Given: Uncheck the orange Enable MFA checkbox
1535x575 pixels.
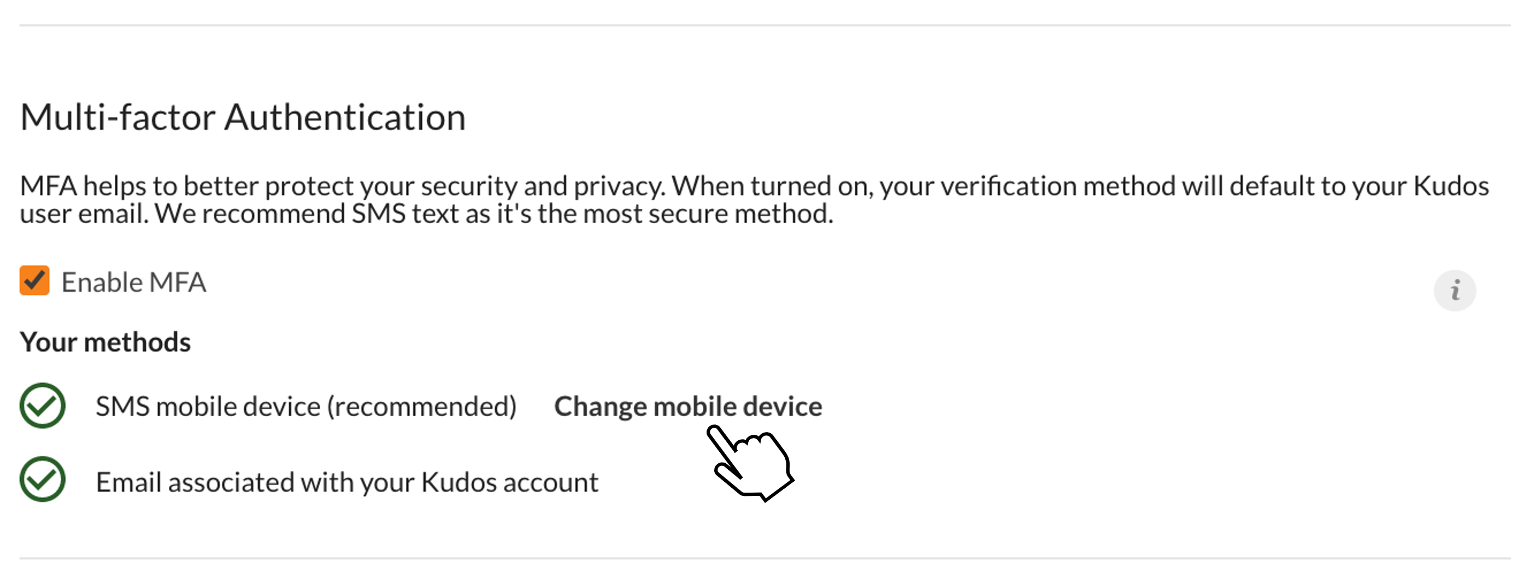Looking at the screenshot, I should [34, 280].
